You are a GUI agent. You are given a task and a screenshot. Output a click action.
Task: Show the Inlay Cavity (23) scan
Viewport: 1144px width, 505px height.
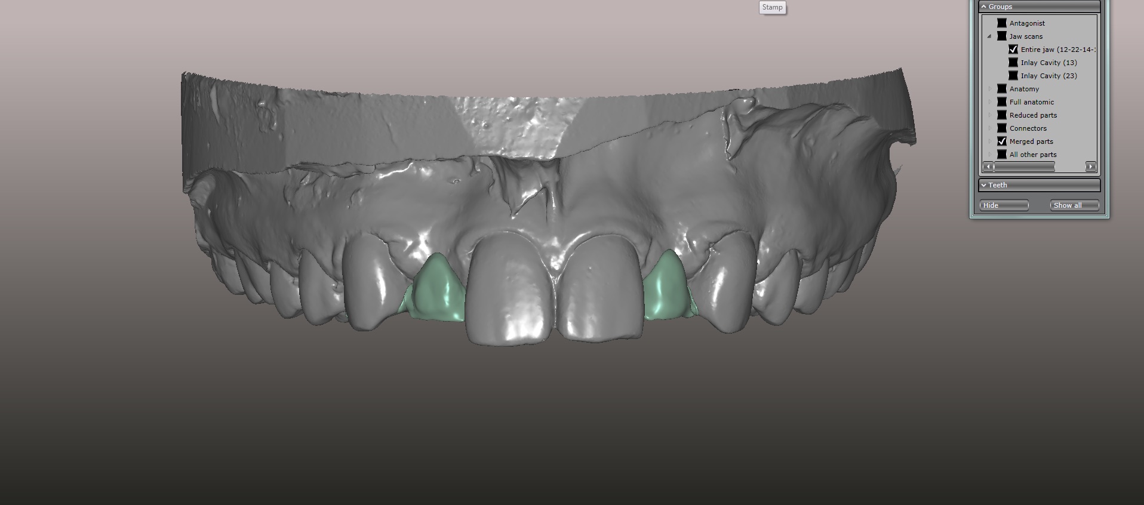(1013, 76)
